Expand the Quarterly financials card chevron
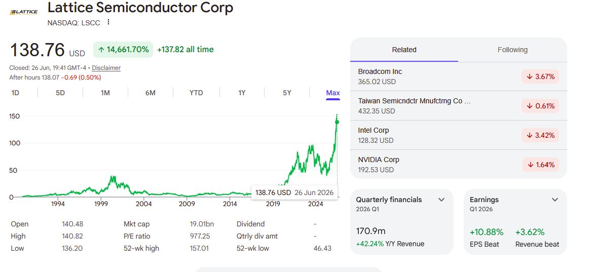Image resolution: width=593 pixels, height=272 pixels. [x=441, y=200]
